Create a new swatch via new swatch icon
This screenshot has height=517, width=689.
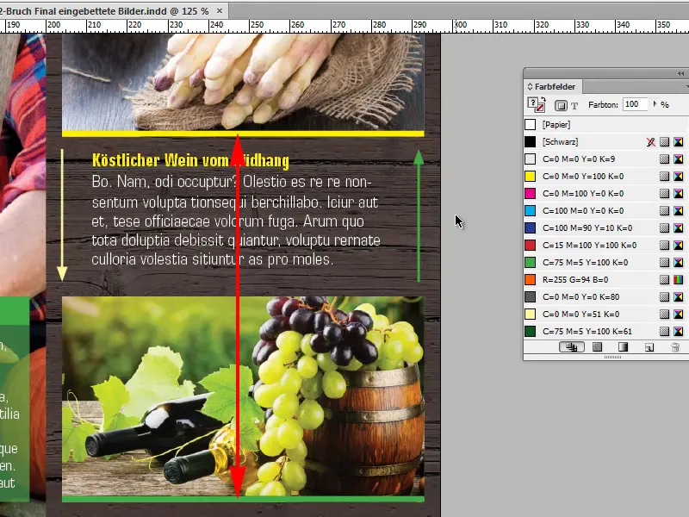649,346
